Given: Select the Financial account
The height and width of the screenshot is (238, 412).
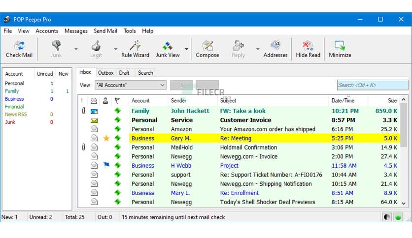Looking at the screenshot, I should 14,107.
